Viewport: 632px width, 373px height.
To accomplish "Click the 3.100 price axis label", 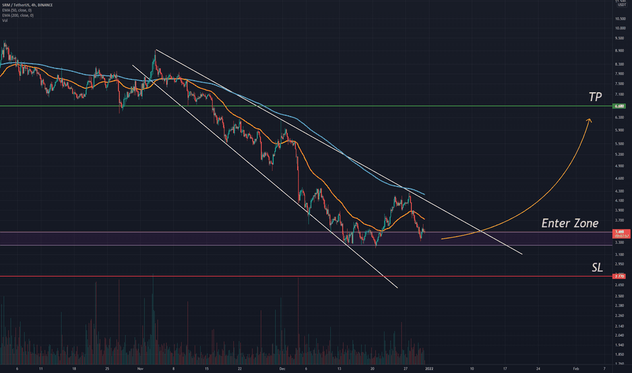I will (x=620, y=254).
